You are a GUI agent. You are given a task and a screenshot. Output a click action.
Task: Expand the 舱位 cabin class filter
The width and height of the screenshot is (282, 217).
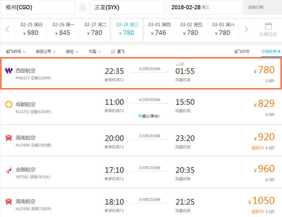(x=72, y=51)
